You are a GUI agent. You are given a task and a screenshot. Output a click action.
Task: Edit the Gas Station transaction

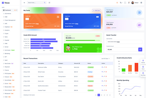104,76
